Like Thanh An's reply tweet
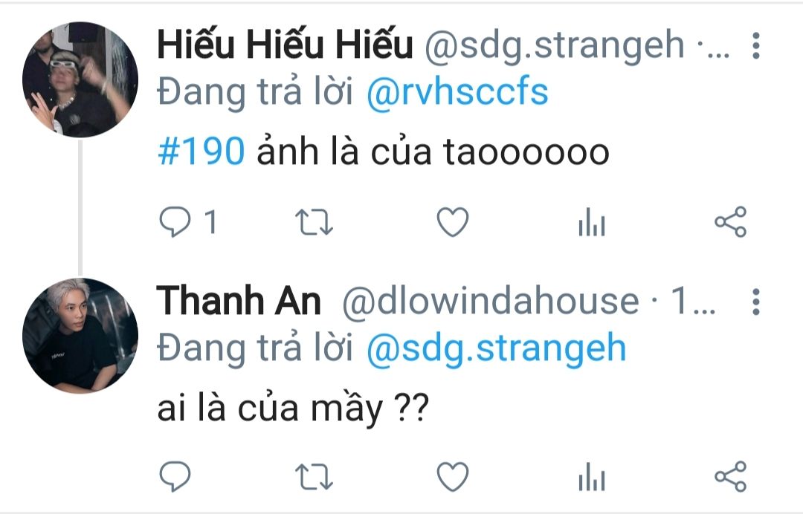803x514 pixels. point(453,477)
